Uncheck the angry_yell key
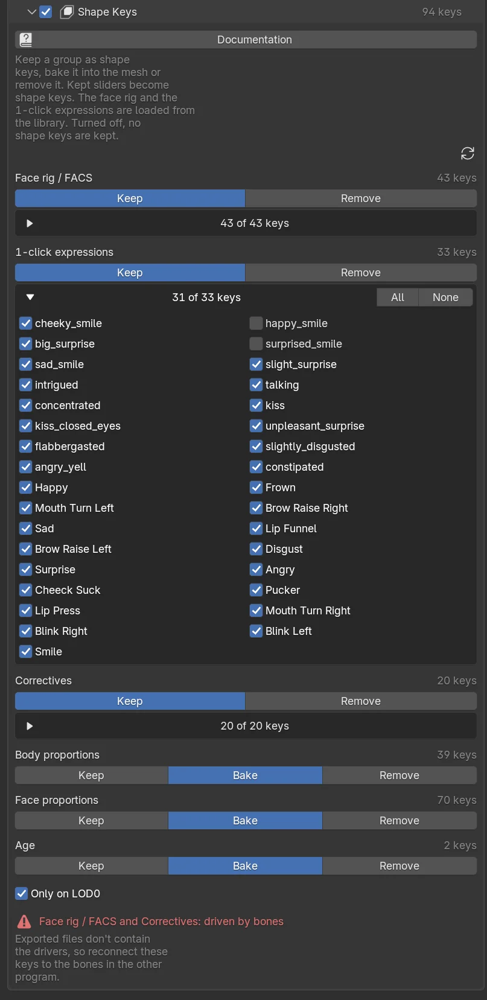The width and height of the screenshot is (487, 1000). 25,467
